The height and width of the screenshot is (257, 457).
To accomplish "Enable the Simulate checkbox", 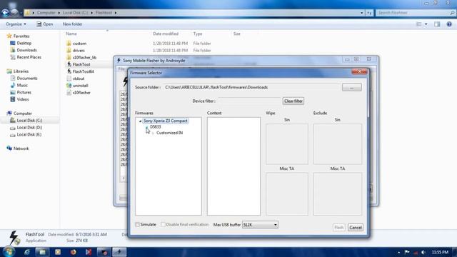I will coord(137,224).
